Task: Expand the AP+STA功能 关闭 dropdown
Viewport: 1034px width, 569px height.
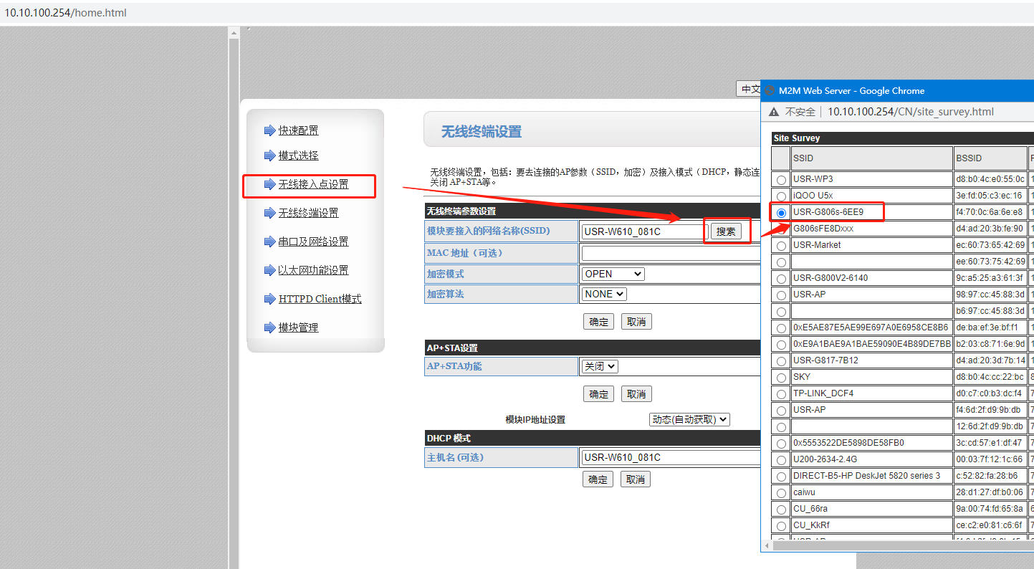Action: tap(599, 366)
